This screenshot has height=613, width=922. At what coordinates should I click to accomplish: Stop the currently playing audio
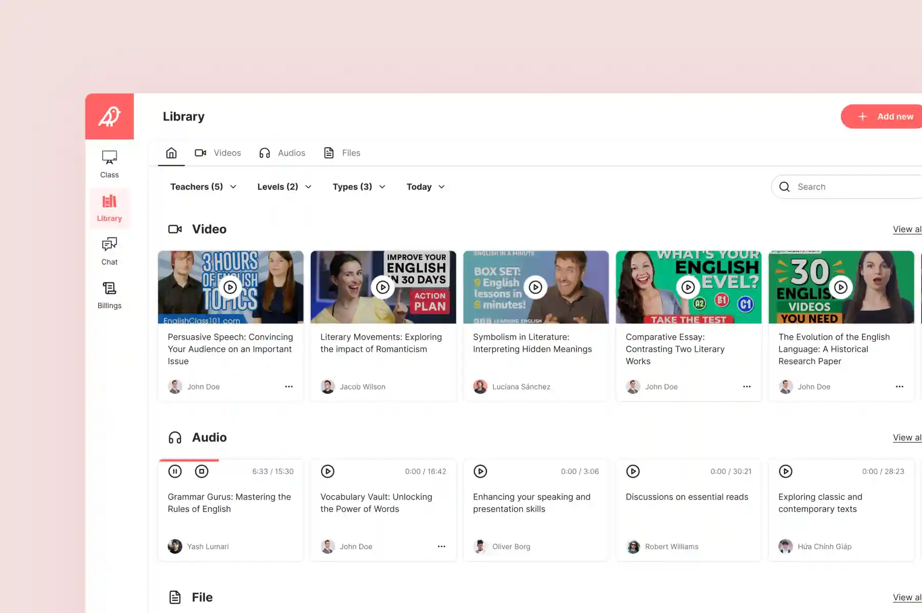click(x=201, y=471)
